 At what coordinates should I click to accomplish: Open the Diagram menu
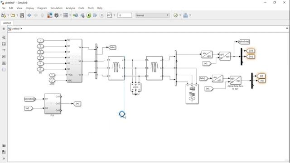(42, 8)
